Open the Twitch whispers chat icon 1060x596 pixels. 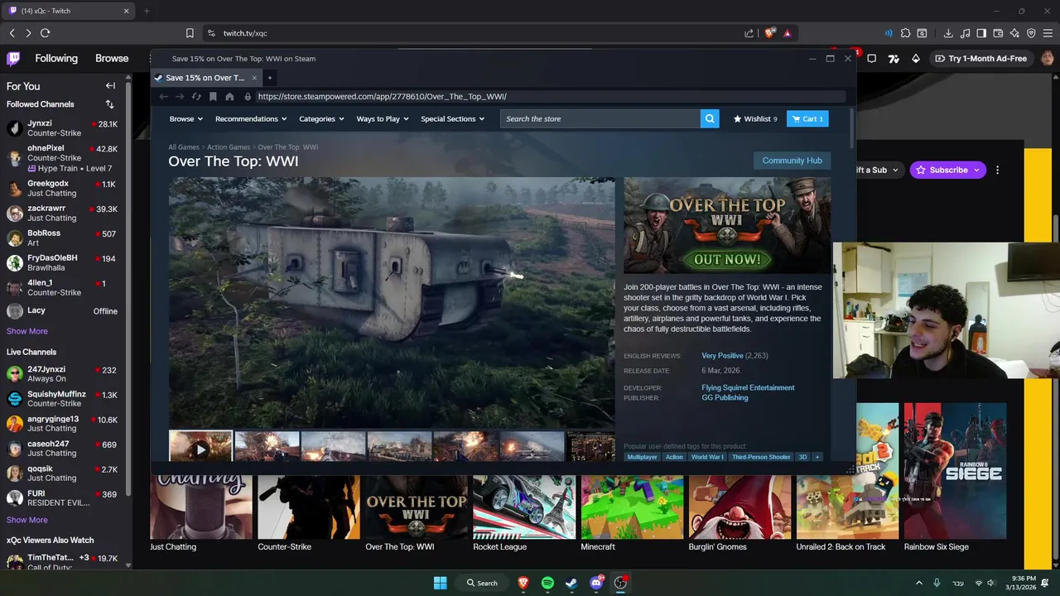pyautogui.click(x=870, y=59)
